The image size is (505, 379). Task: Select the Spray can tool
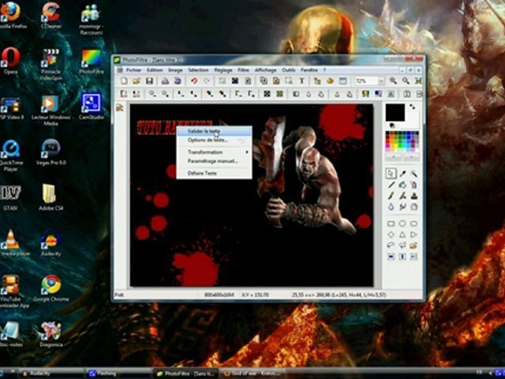(x=414, y=185)
